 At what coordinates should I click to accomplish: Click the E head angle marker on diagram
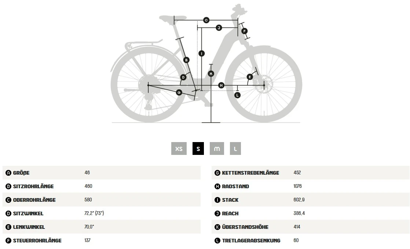point(250,77)
